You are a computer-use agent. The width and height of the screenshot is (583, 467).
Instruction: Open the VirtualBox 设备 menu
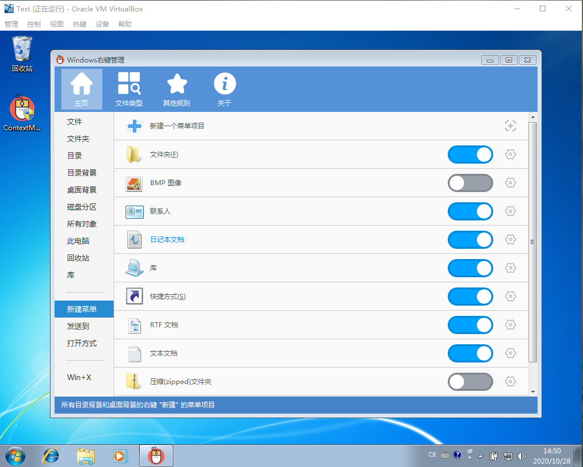coord(102,24)
